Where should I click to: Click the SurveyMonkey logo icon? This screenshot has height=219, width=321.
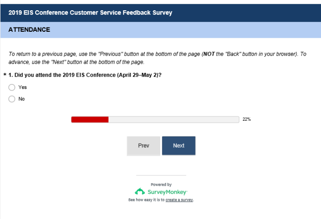139,192
